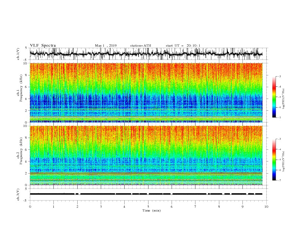
Task: Click the "-7" label on ch.2 colorbar
Action: point(279,180)
